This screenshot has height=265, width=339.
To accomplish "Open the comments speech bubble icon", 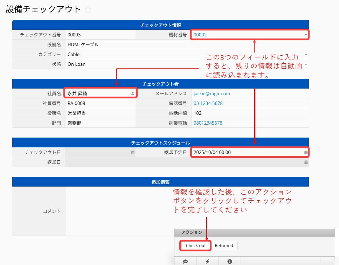I will pyautogui.click(x=185, y=261).
